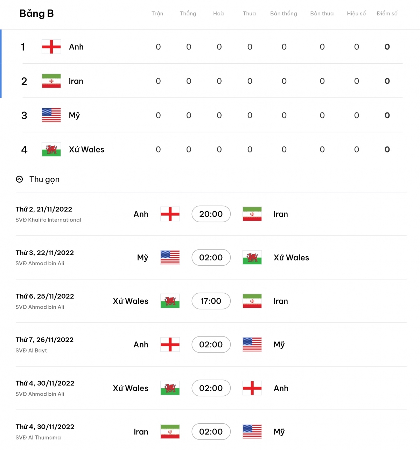Open the 20:00 Anh vs Iran kickoff
The image size is (420, 450).
pyautogui.click(x=211, y=214)
